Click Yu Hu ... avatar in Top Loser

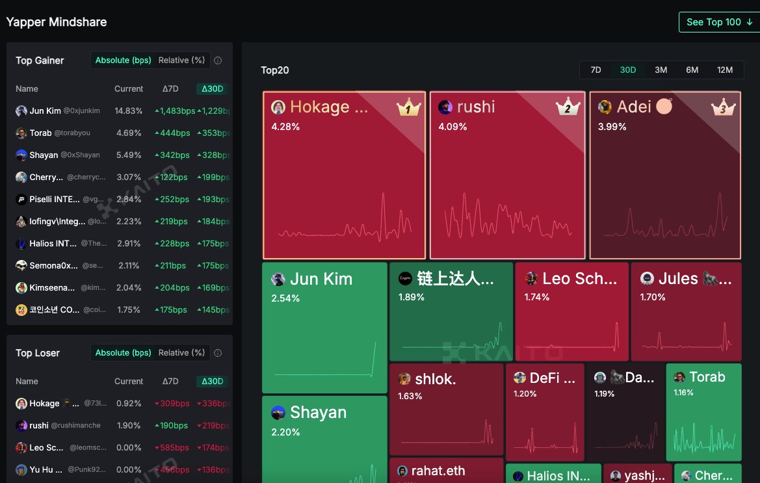click(21, 470)
